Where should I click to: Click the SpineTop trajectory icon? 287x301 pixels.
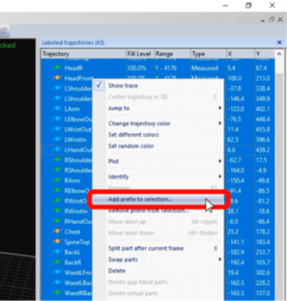[x=57, y=242]
